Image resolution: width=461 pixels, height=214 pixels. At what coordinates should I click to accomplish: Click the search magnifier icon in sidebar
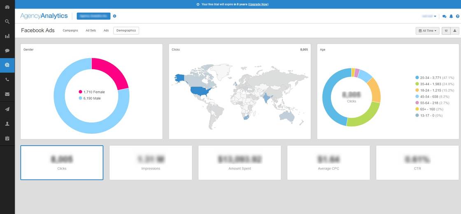[x=7, y=21]
